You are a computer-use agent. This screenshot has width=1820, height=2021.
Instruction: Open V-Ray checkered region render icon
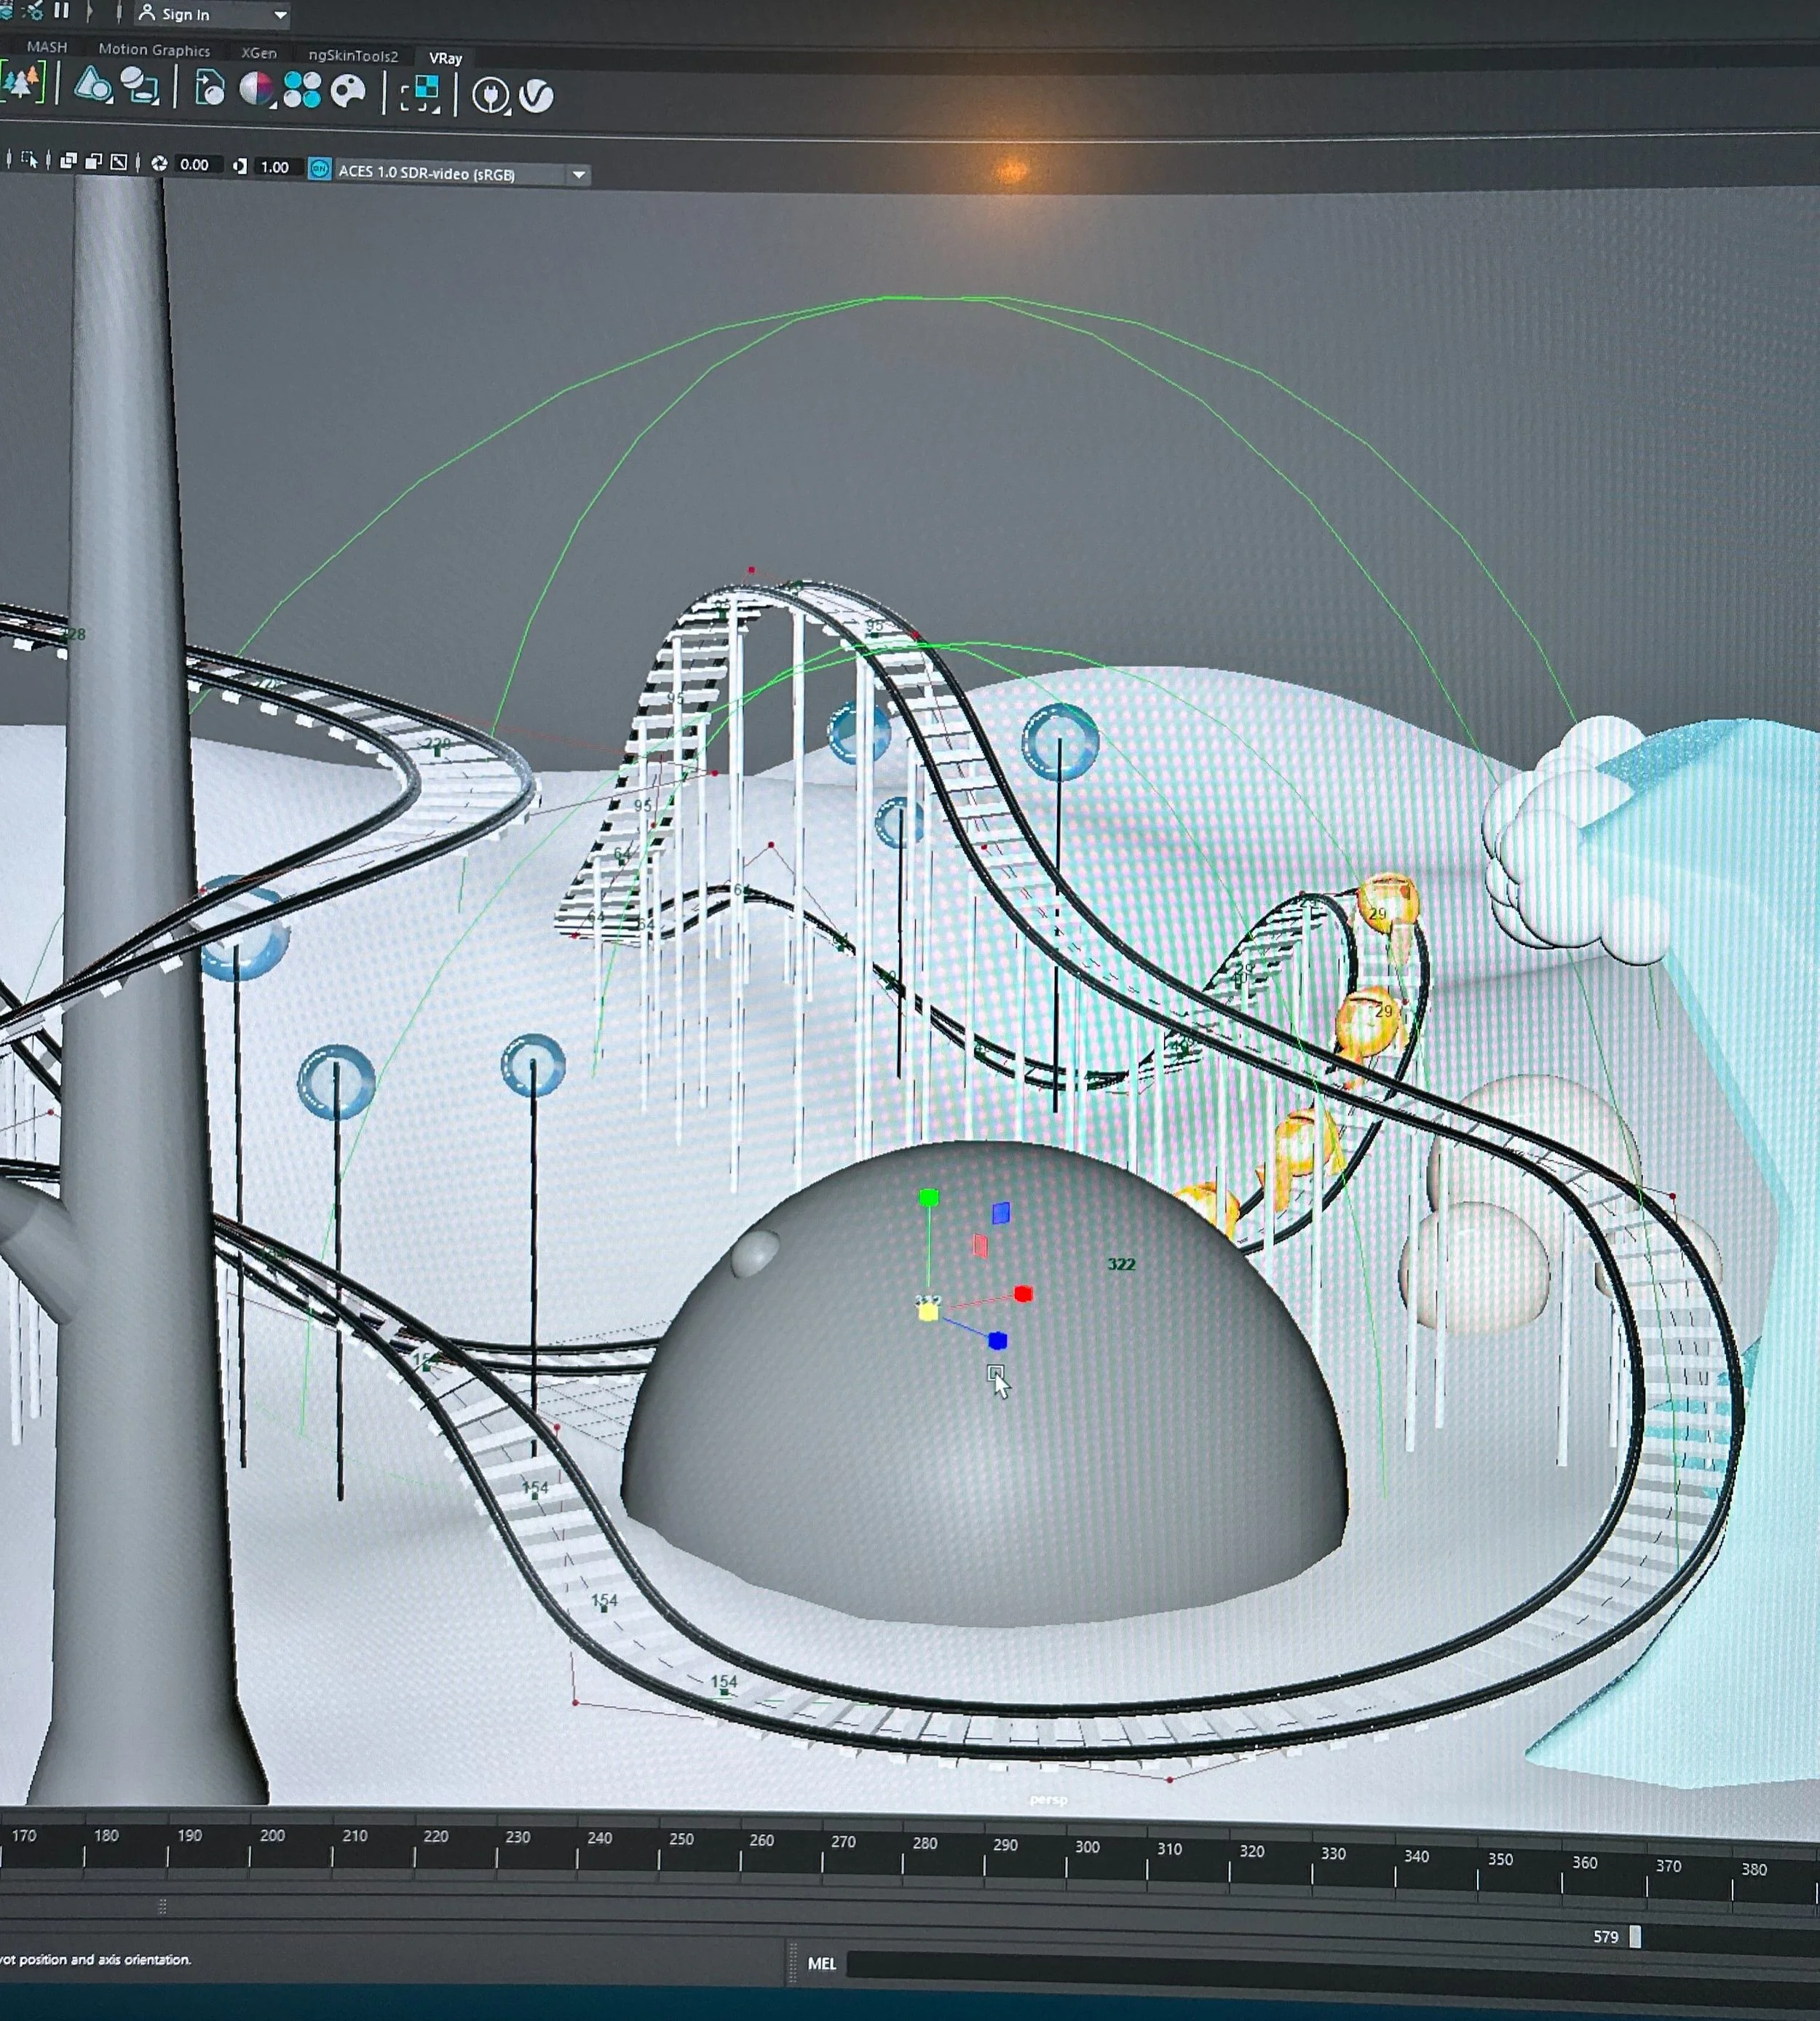[421, 93]
